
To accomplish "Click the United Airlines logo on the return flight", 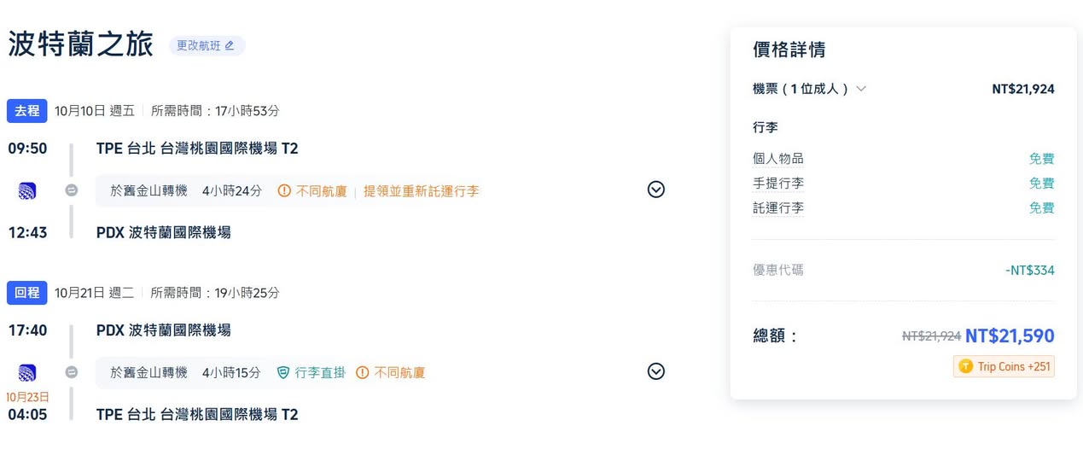I will [26, 372].
